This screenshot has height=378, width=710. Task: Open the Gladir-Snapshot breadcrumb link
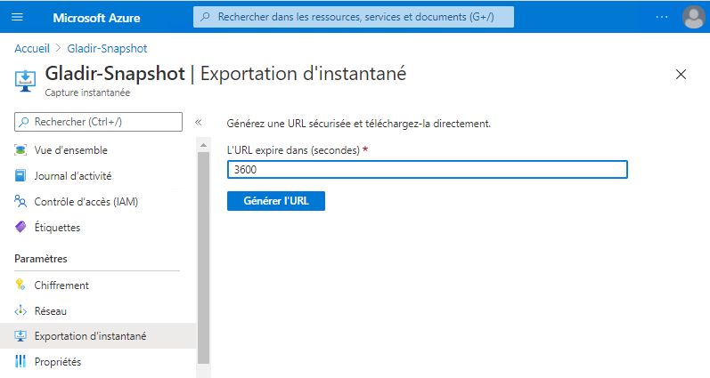(x=107, y=48)
